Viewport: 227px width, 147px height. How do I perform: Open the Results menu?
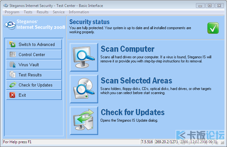[x=42, y=12]
